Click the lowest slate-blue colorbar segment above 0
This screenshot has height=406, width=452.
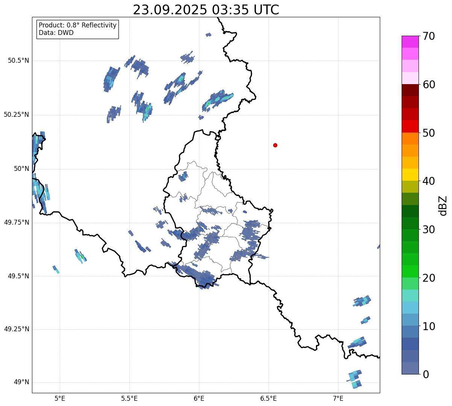pos(410,368)
